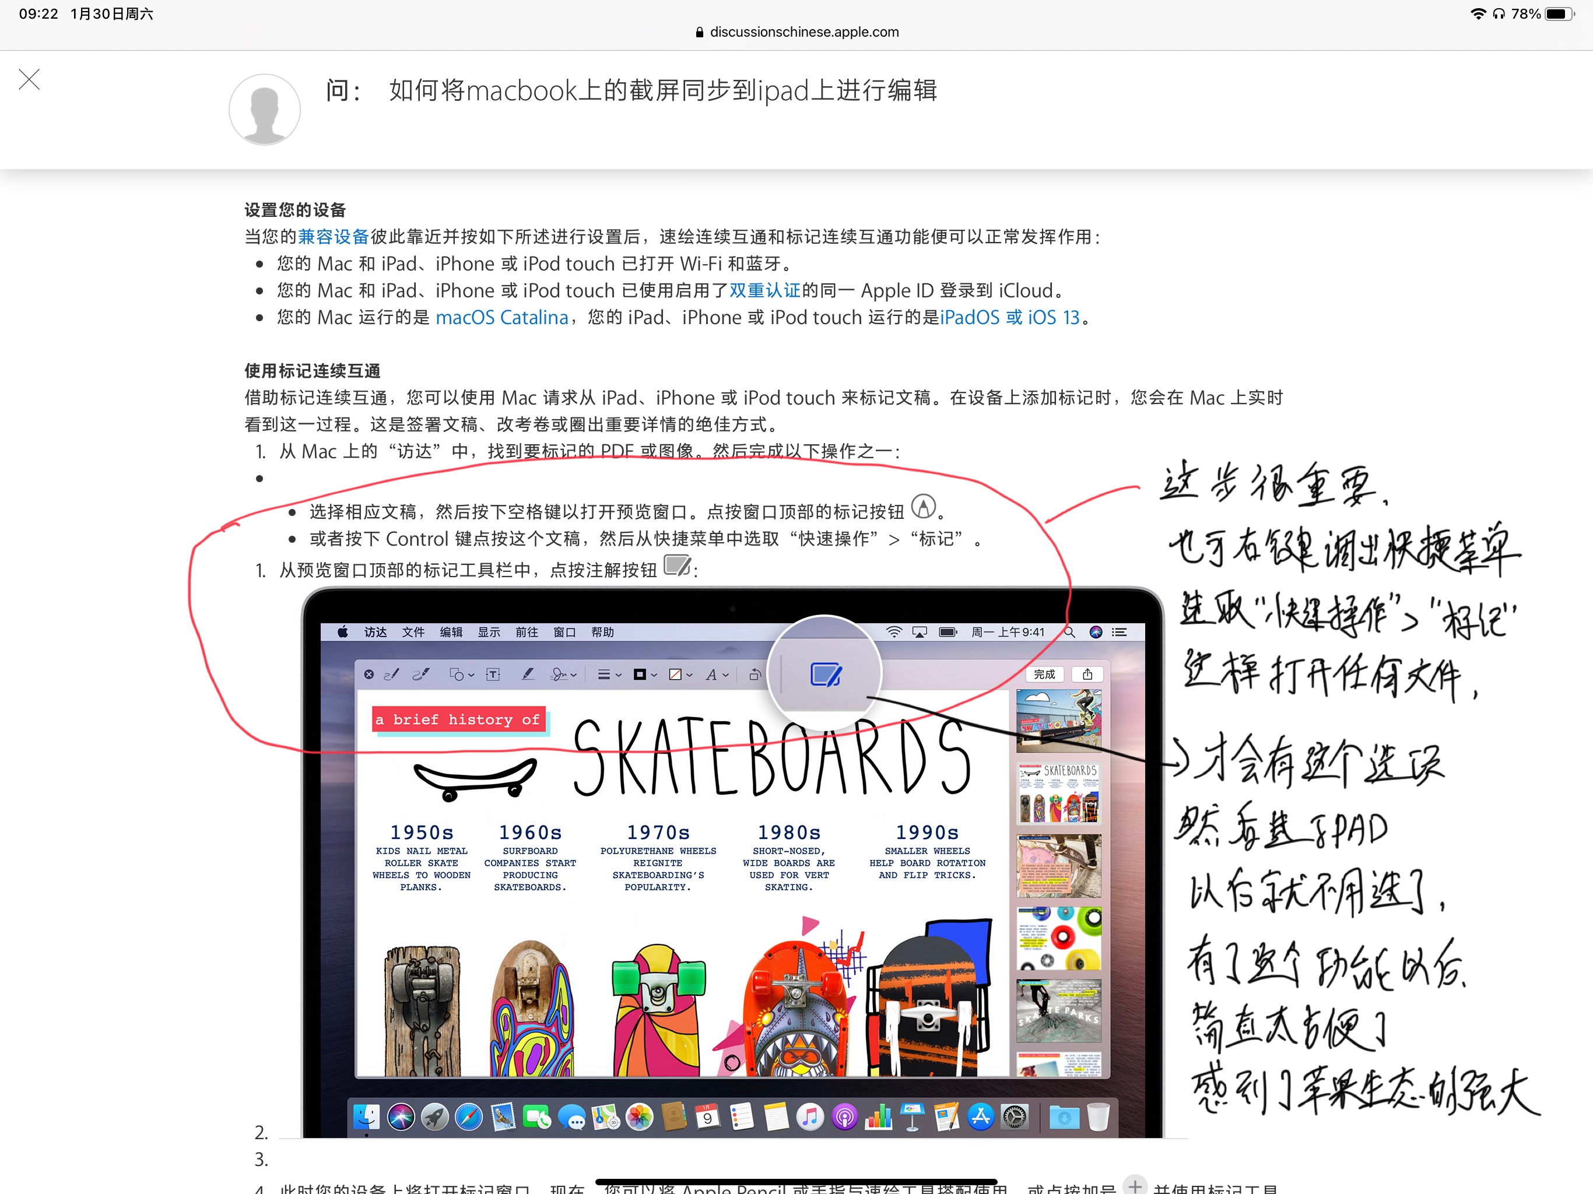
Task: Click the Rotate icon in markup toolbar
Action: pos(755,675)
